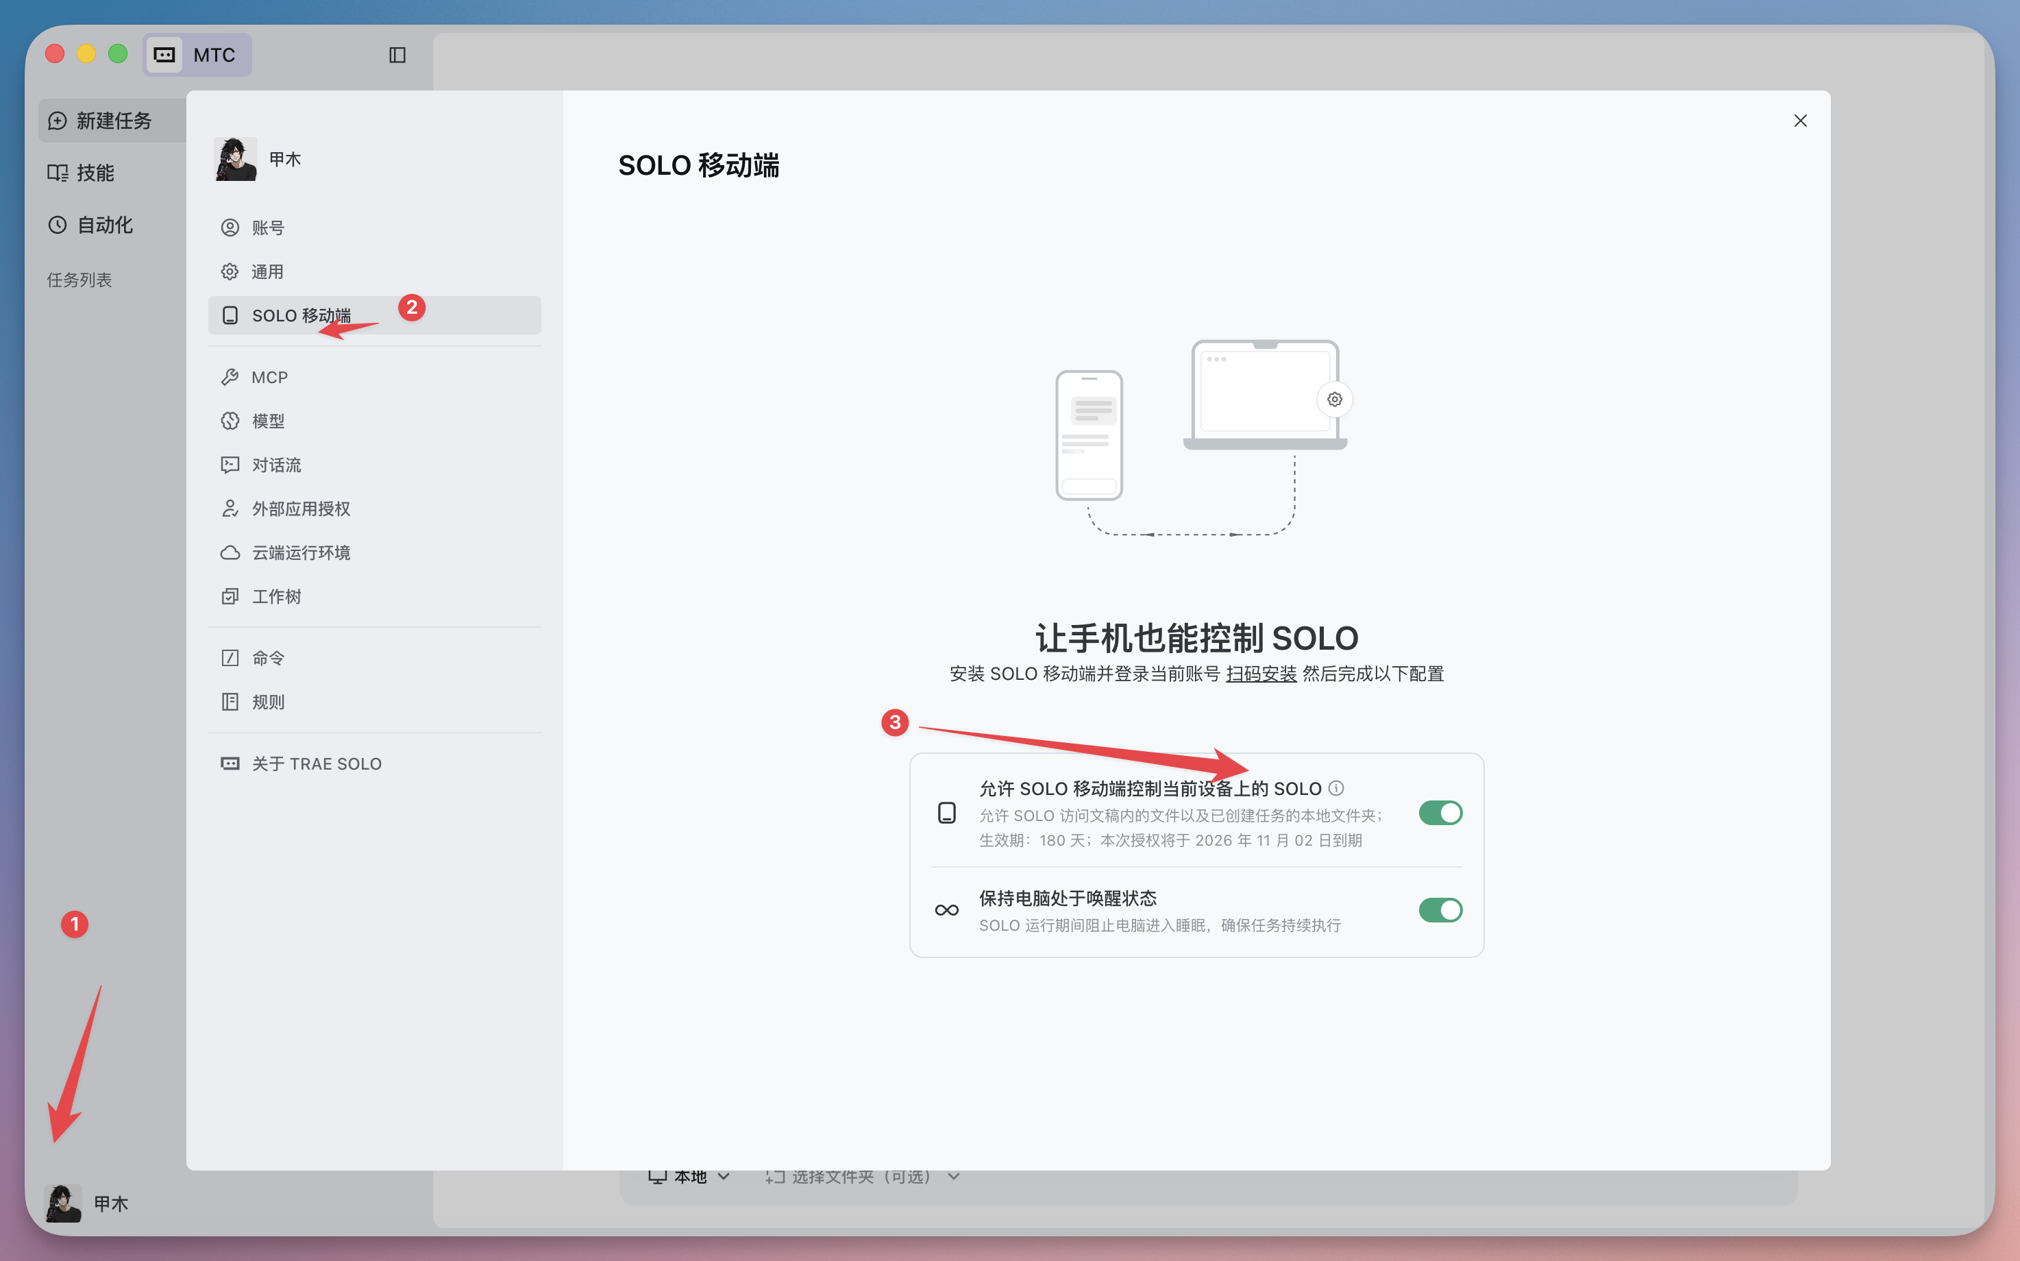
Task: Click the folder icon beside 选择文件夹
Action: (774, 1177)
